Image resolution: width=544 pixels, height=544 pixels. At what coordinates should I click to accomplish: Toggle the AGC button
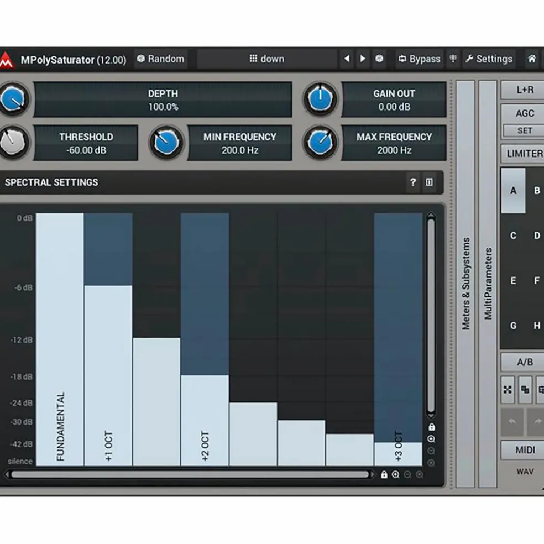click(523, 113)
